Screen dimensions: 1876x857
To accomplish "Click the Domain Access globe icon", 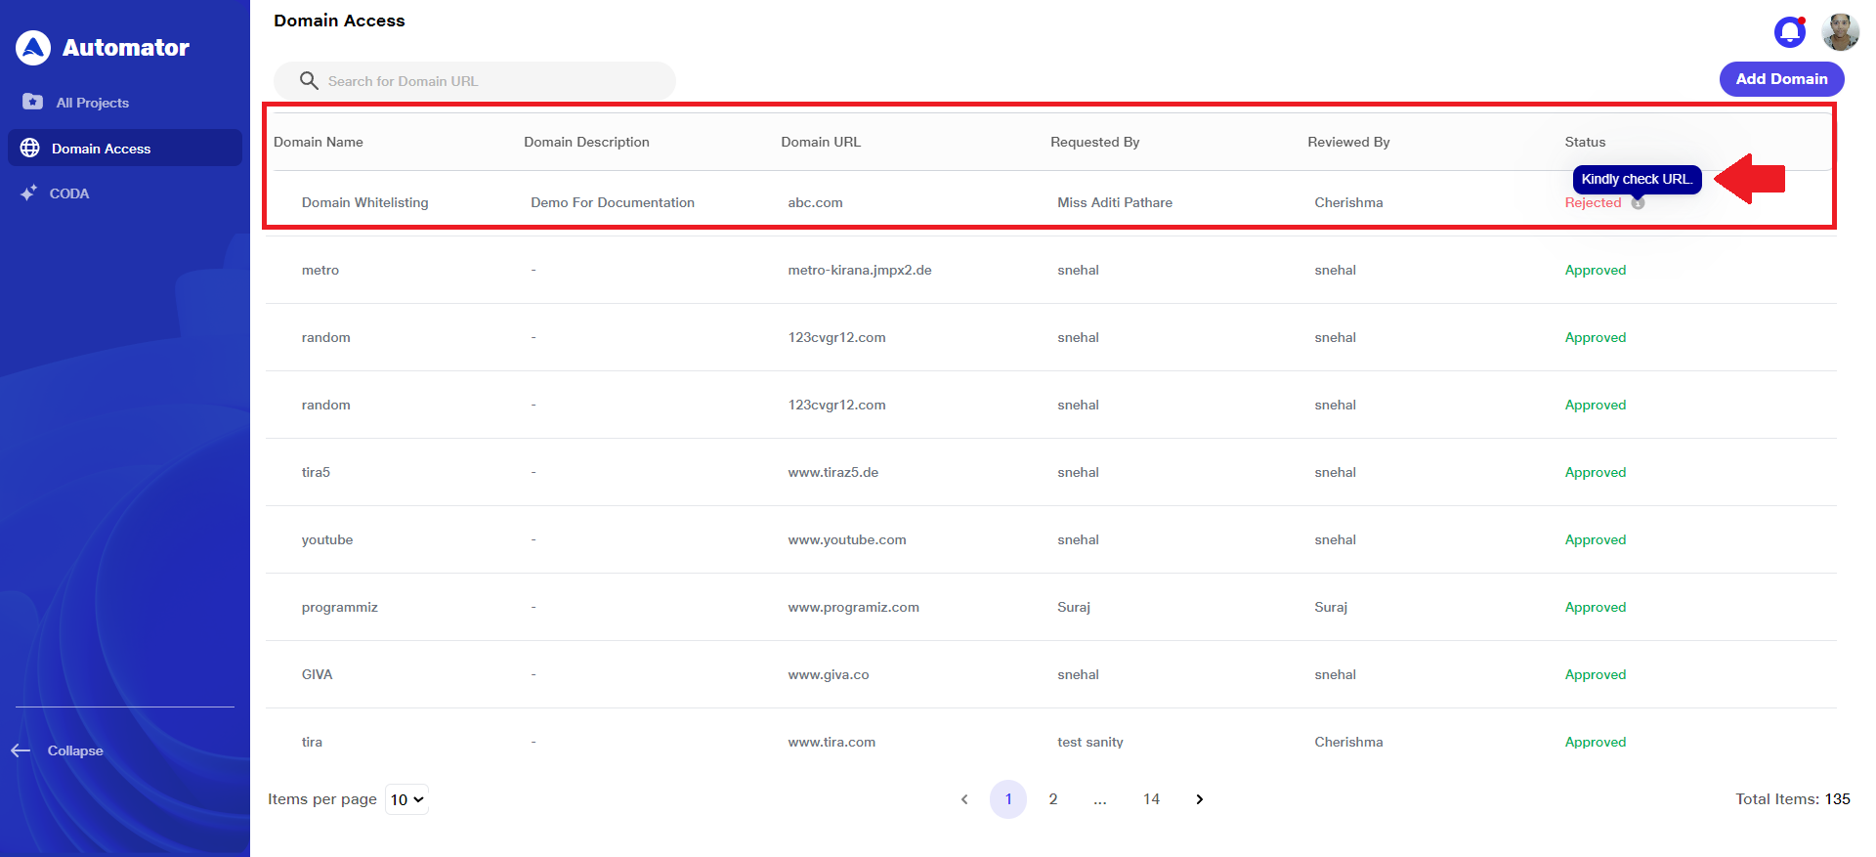I will click(x=30, y=148).
